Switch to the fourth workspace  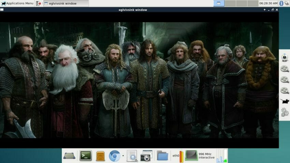(x=252, y=3)
